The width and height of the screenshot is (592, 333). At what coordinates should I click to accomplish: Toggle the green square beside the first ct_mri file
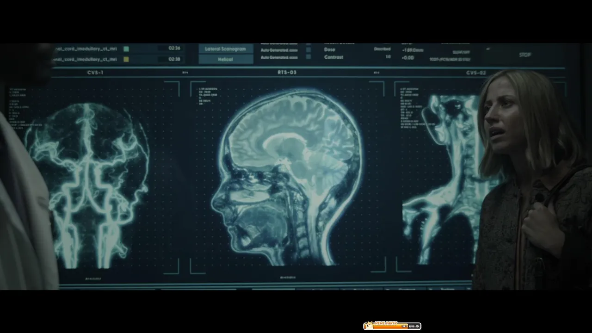(126, 49)
